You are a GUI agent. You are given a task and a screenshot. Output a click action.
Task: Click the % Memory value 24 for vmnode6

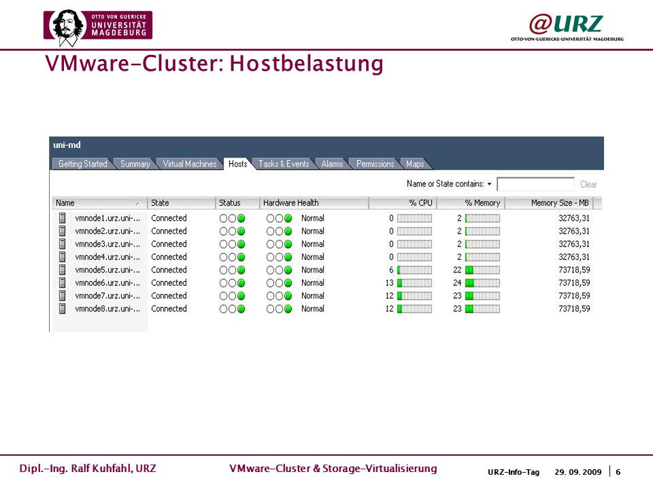[457, 283]
